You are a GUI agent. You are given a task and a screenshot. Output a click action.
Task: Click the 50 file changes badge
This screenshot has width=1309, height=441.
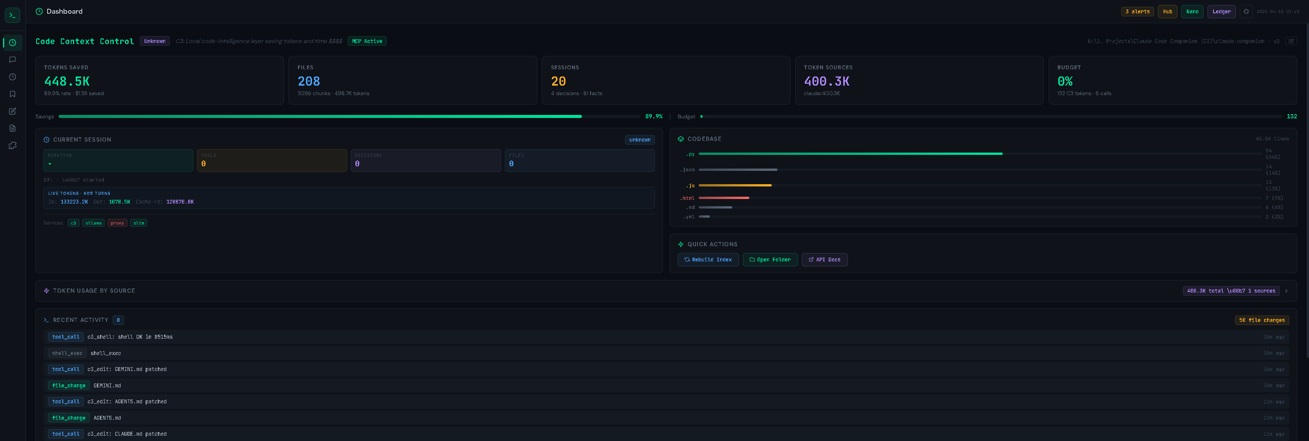[x=1262, y=320]
